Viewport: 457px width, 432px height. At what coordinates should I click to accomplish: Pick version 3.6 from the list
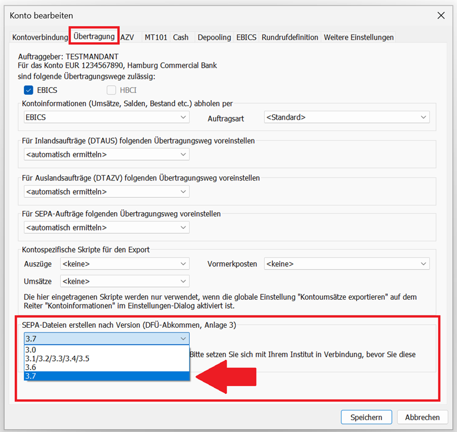107,367
